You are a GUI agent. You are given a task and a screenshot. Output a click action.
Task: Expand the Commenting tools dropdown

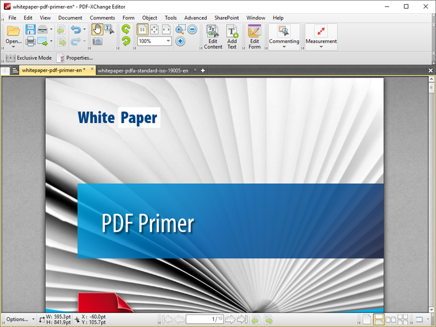(x=284, y=37)
